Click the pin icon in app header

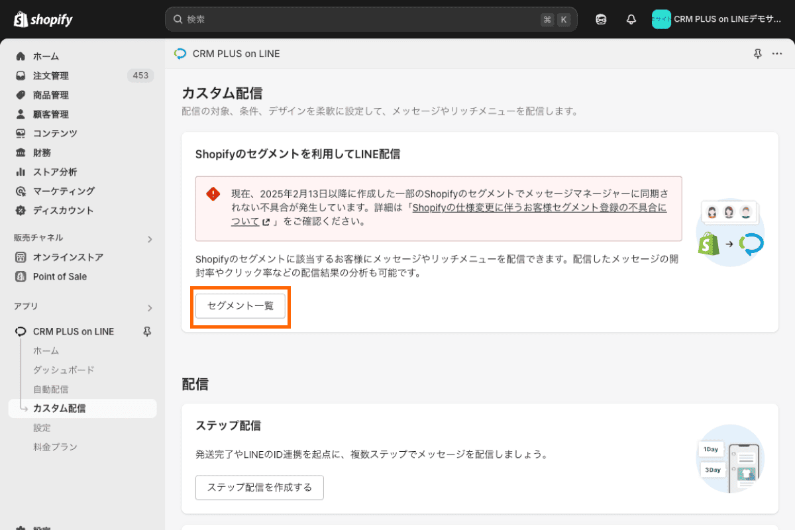758,54
